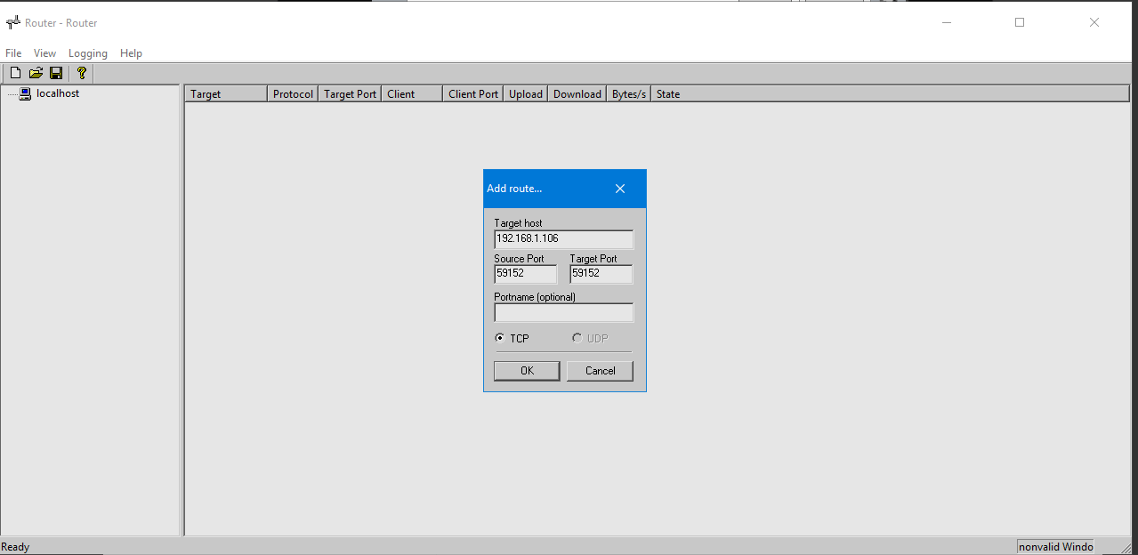Open the Help menu
The width and height of the screenshot is (1138, 555).
coord(131,53)
